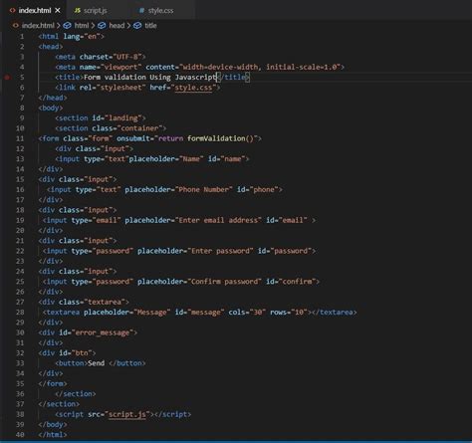The width and height of the screenshot is (472, 443).
Task: Select the title breadcrumb segment
Action: (150, 26)
